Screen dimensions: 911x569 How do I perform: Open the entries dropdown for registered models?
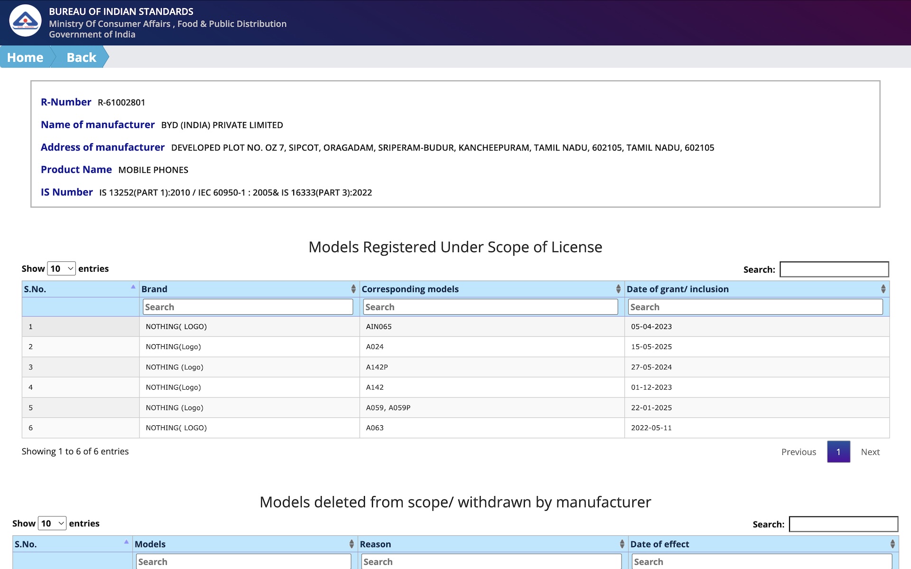pyautogui.click(x=61, y=269)
